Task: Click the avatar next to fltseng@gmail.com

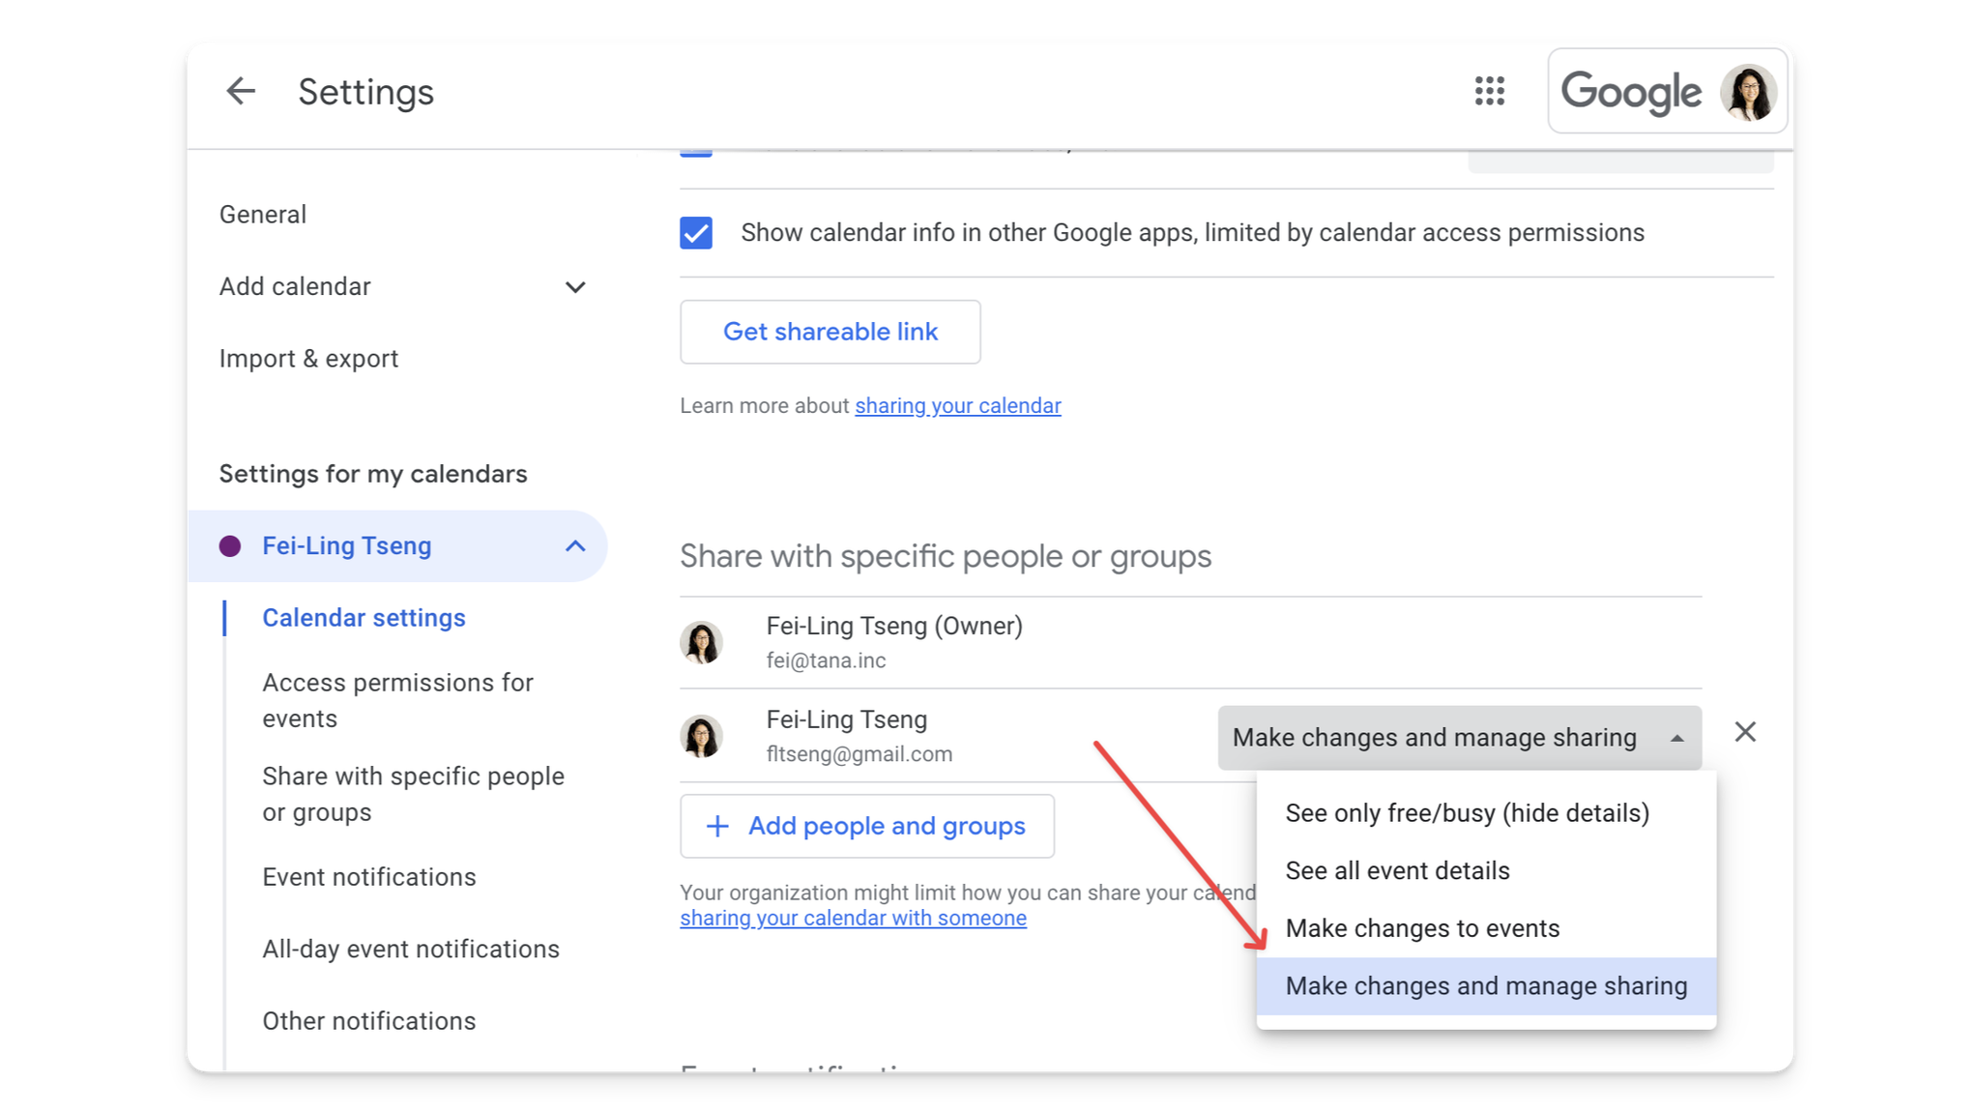Action: coord(701,736)
